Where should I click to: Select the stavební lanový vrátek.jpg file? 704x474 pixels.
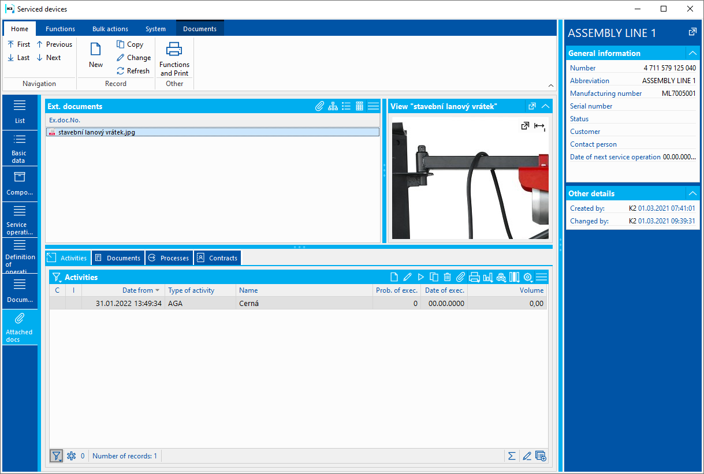coord(213,132)
